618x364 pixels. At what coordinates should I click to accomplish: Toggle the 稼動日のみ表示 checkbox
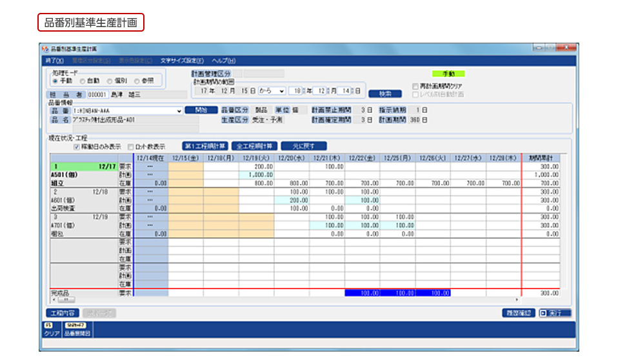(x=77, y=147)
